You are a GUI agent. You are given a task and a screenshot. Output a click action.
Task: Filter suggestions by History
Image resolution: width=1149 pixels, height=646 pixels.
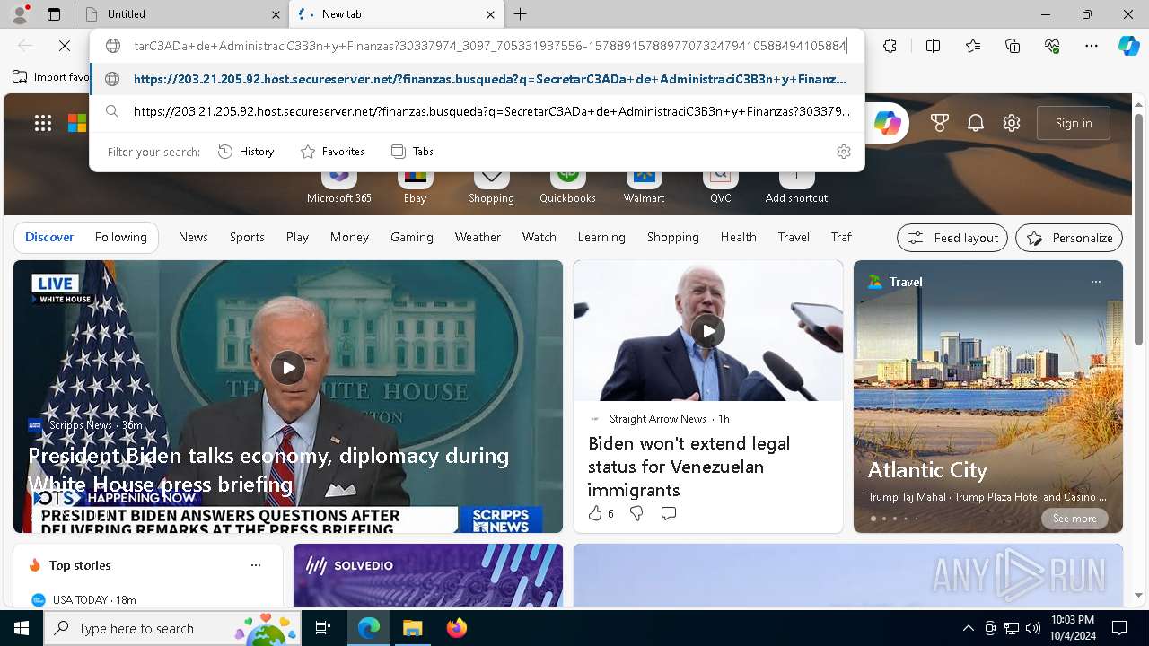[x=246, y=152]
